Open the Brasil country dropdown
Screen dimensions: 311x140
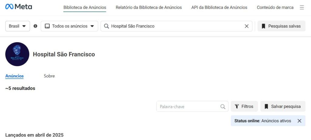(x=17, y=26)
